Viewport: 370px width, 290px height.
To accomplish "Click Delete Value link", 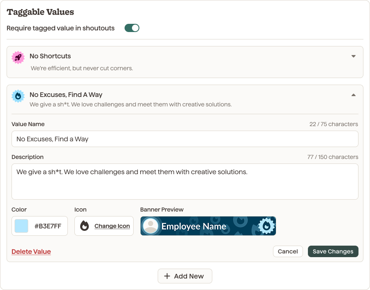I will point(31,251).
